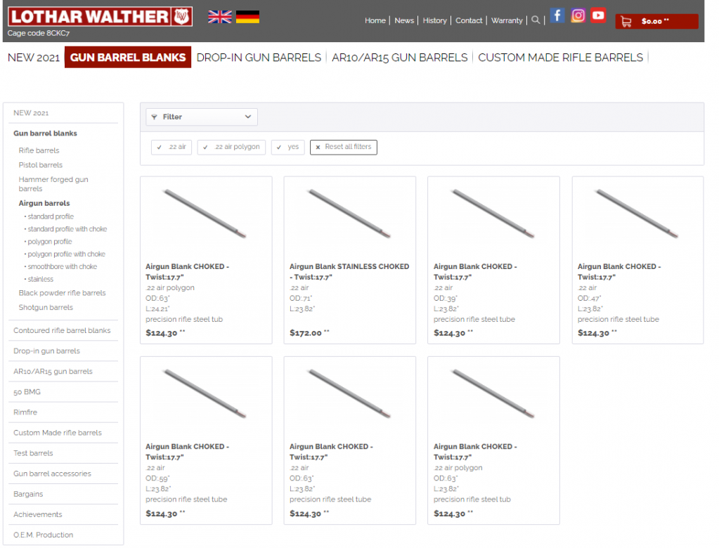
Task: Select NEW 2021 in main menu
Action: (34, 58)
